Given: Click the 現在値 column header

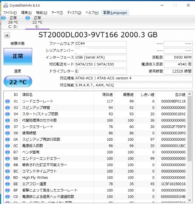Looking at the screenshot, I should [104, 94].
